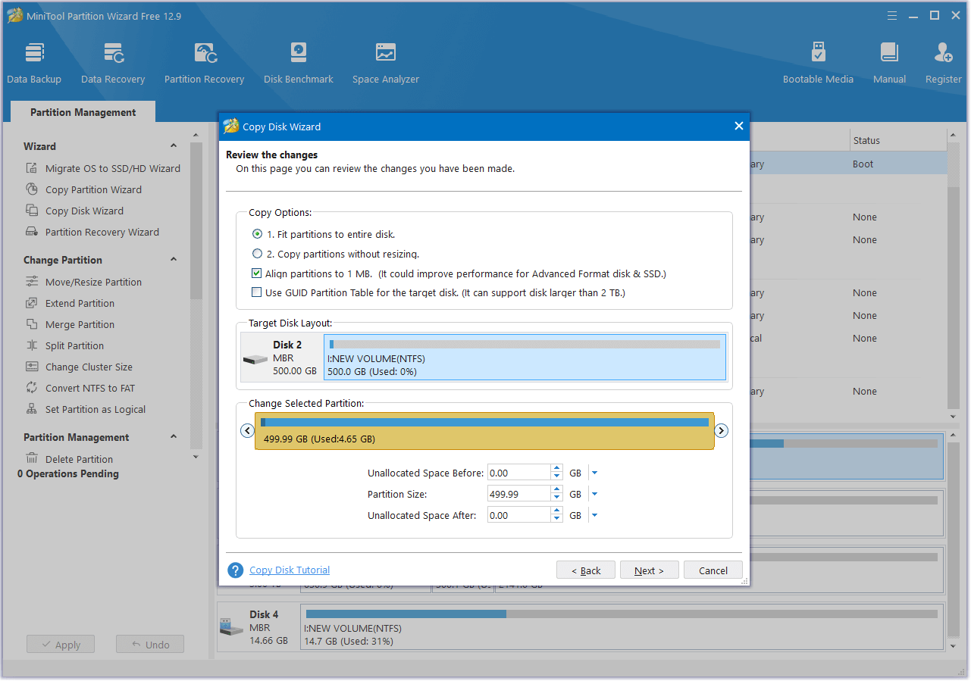The width and height of the screenshot is (971, 681).
Task: Open Space Analyzer
Action: (x=386, y=63)
